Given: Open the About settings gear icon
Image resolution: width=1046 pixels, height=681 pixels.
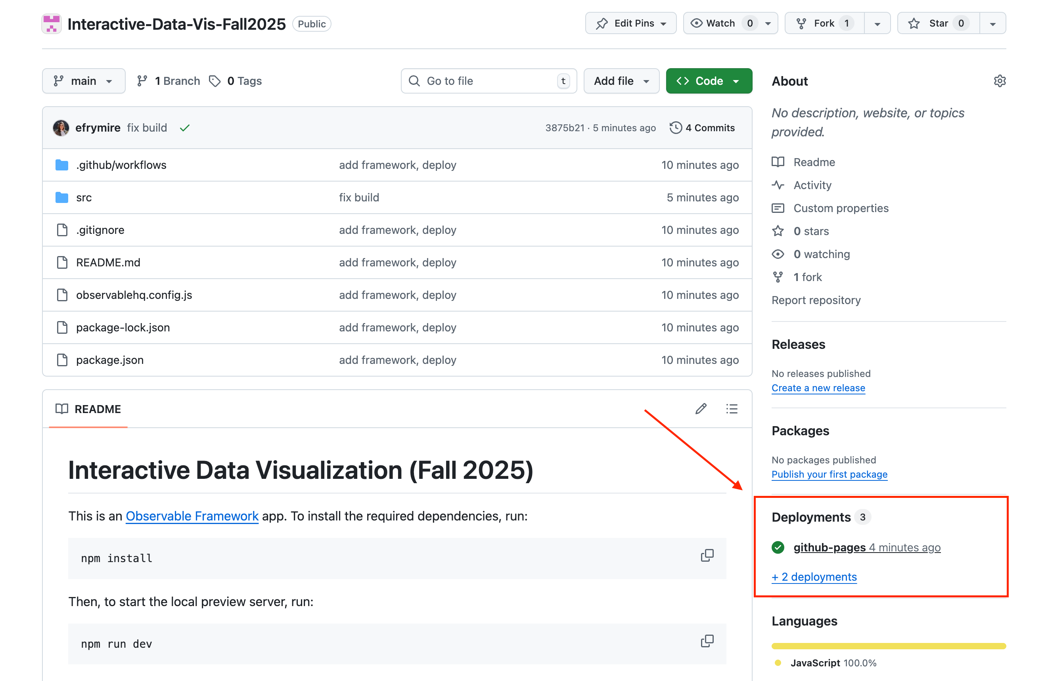Looking at the screenshot, I should pos(1000,81).
